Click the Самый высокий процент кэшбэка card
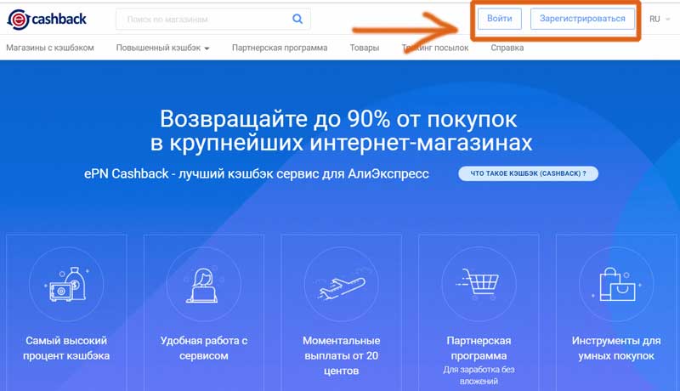Viewport: 680px width, 391px height. pos(66,312)
